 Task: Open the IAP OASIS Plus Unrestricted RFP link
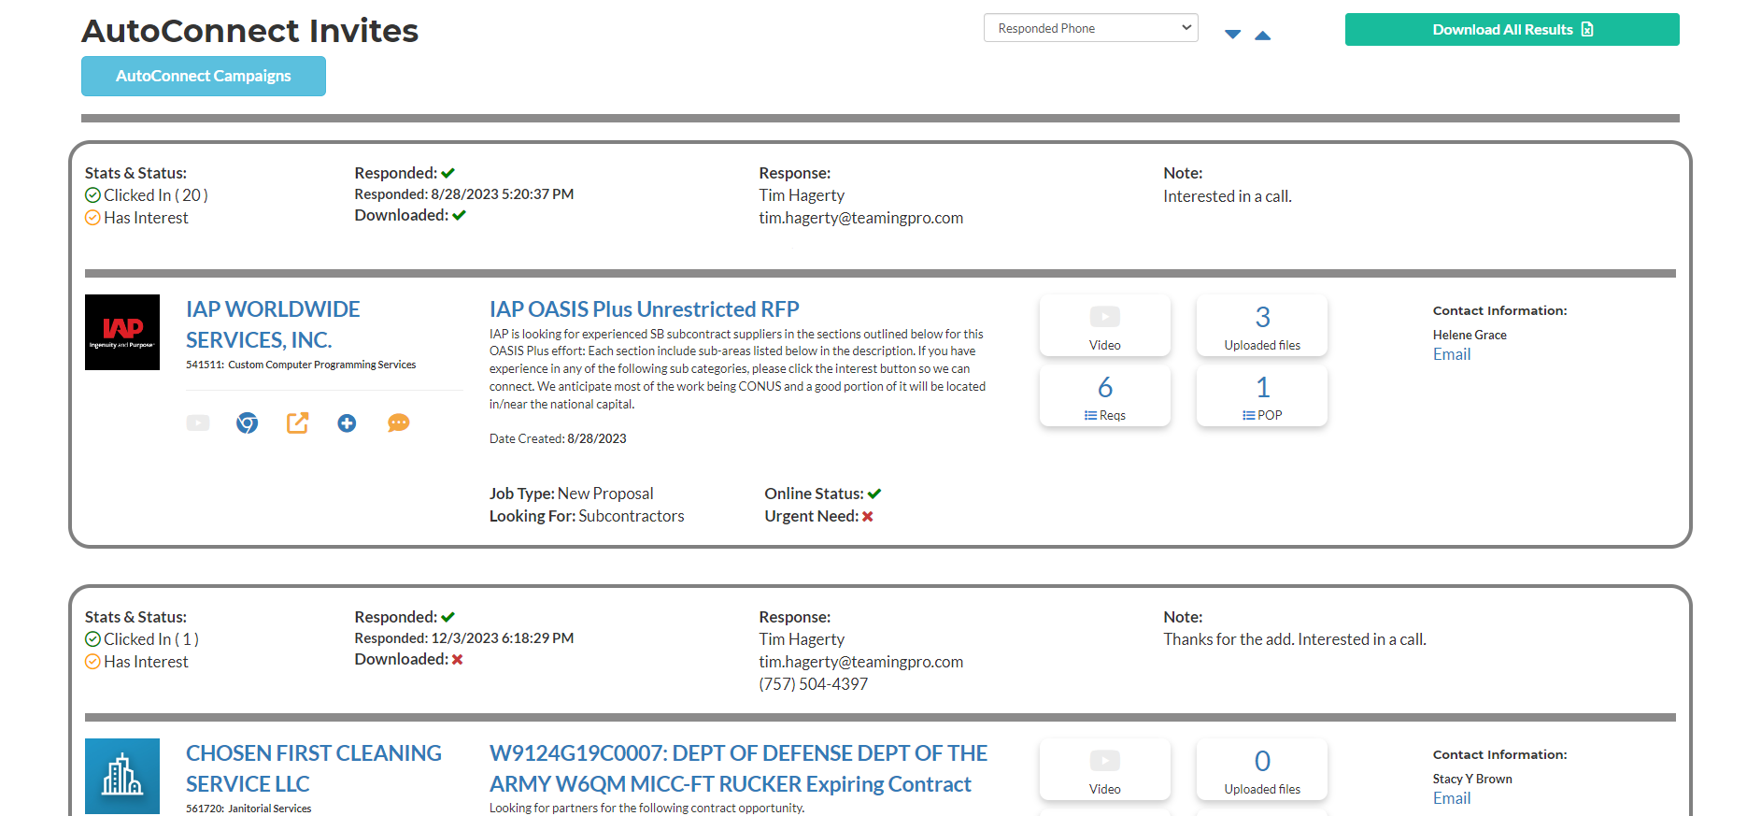tap(644, 309)
